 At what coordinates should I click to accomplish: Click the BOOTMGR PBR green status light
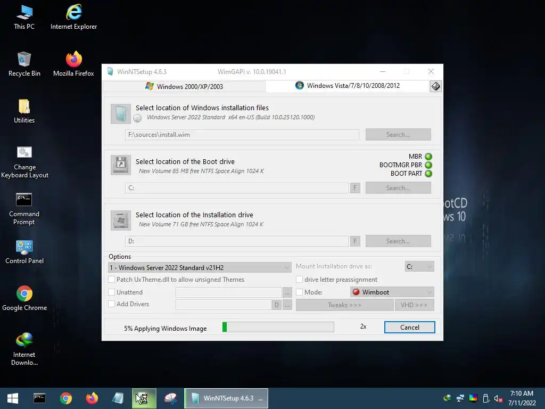click(x=428, y=165)
